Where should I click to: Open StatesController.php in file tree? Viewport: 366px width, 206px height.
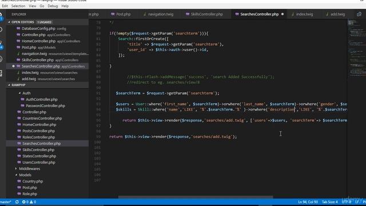[47, 156]
